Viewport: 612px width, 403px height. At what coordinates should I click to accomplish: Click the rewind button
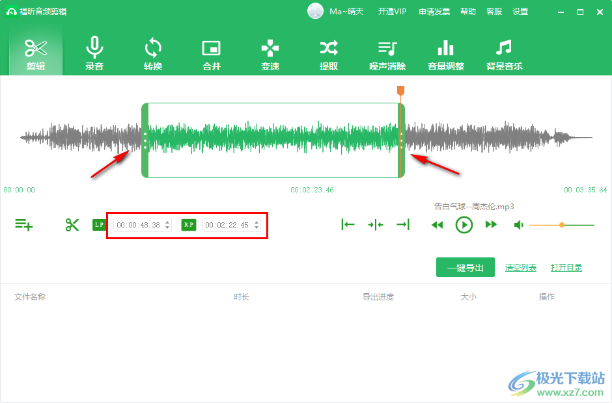point(437,225)
